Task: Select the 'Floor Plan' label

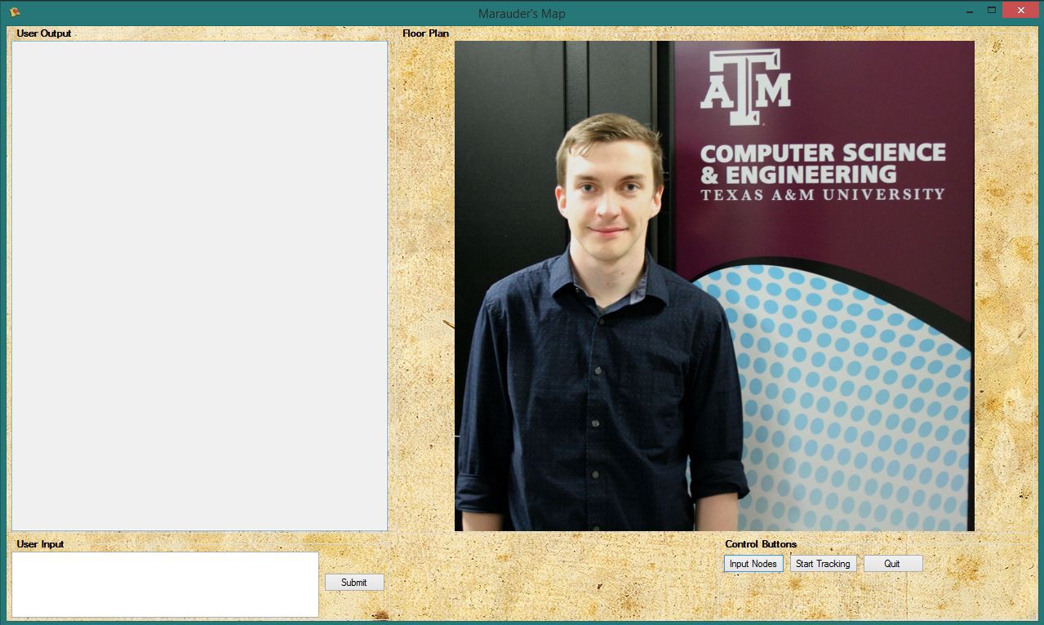Action: pos(425,33)
